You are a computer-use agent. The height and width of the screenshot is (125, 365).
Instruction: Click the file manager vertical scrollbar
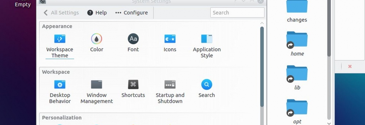tap(329, 28)
